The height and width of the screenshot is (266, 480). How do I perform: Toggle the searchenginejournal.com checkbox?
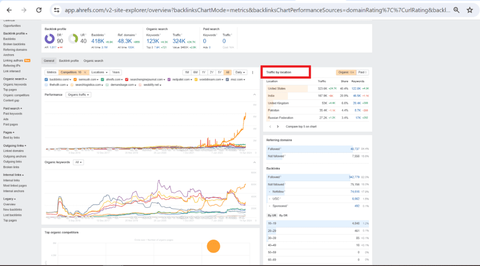point(127,80)
